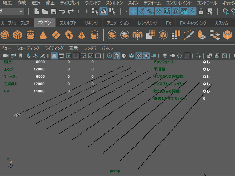Image resolution: width=235 pixels, height=176 pixels.
Task: Create a polygon plane from the shelf
Action: (56, 35)
